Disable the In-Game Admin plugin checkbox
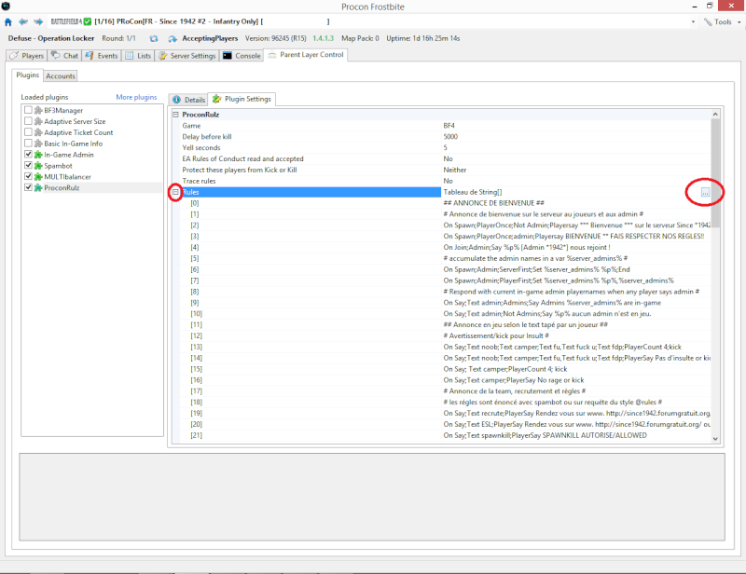Screen dimensions: 746x574 [28, 154]
